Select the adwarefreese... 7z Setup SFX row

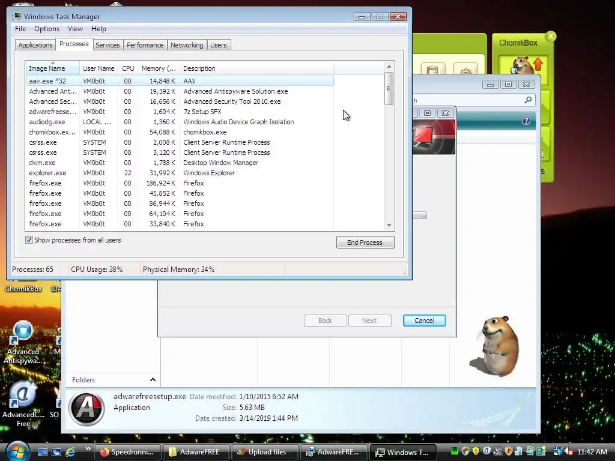[180, 112]
